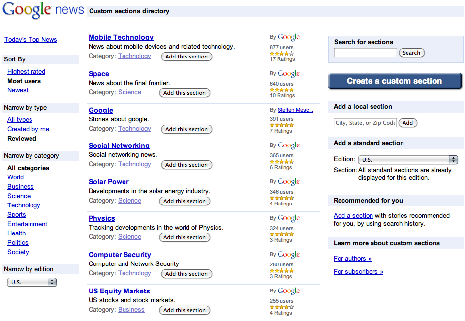Image resolution: width=465 pixels, height=321 pixels.
Task: Add the Solar Power section
Action: pos(185,201)
